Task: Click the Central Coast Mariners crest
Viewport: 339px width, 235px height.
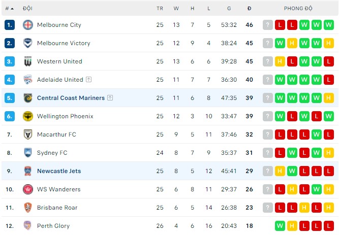Action: [x=28, y=98]
